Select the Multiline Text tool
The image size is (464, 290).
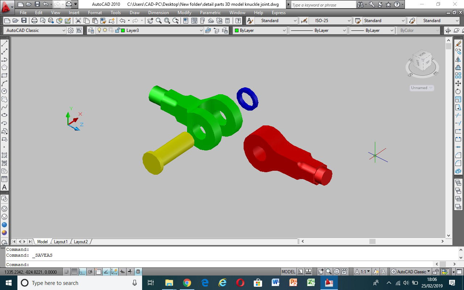(x=4, y=187)
